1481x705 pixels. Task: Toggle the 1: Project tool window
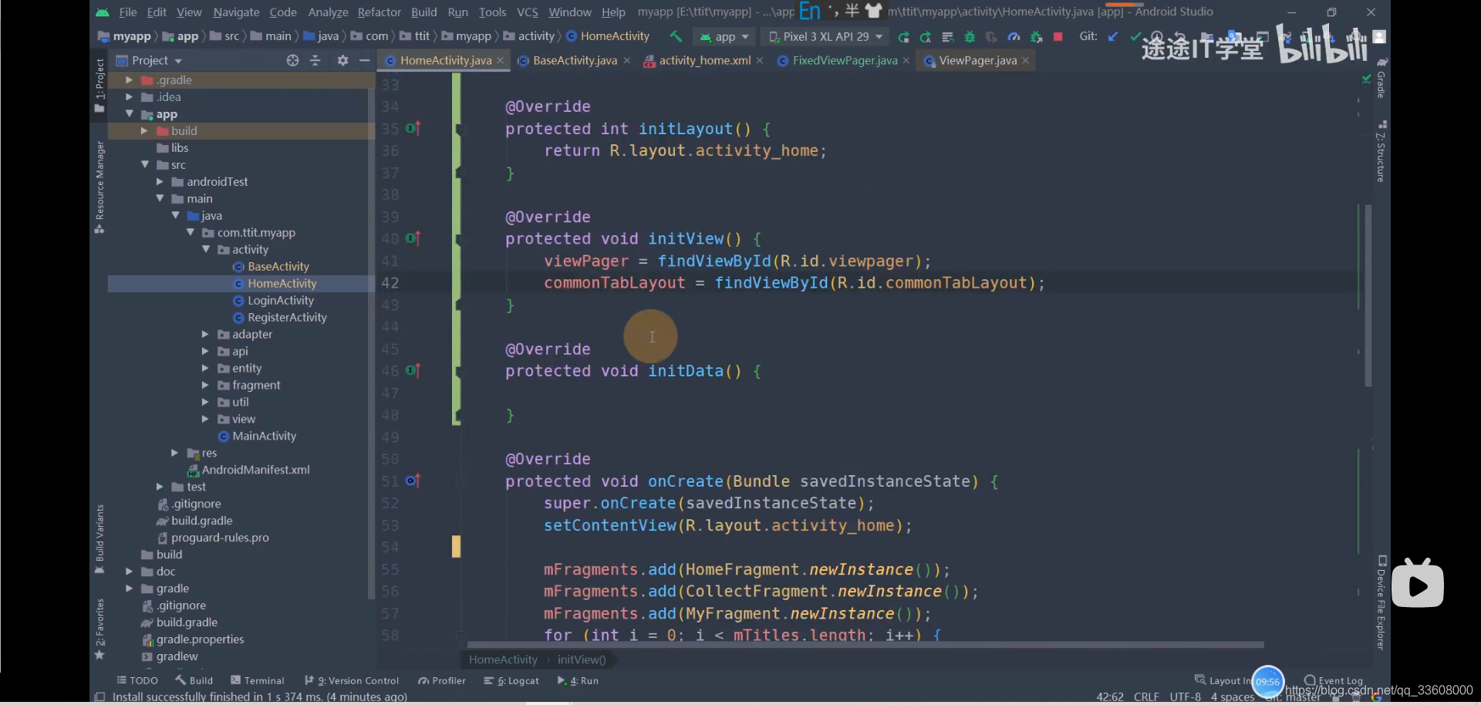pos(100,85)
